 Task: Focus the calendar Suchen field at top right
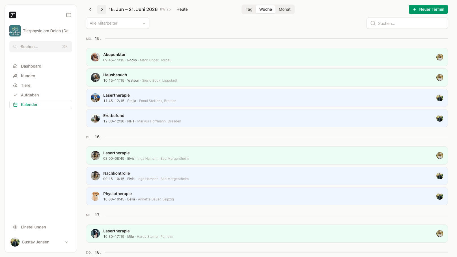point(407,23)
